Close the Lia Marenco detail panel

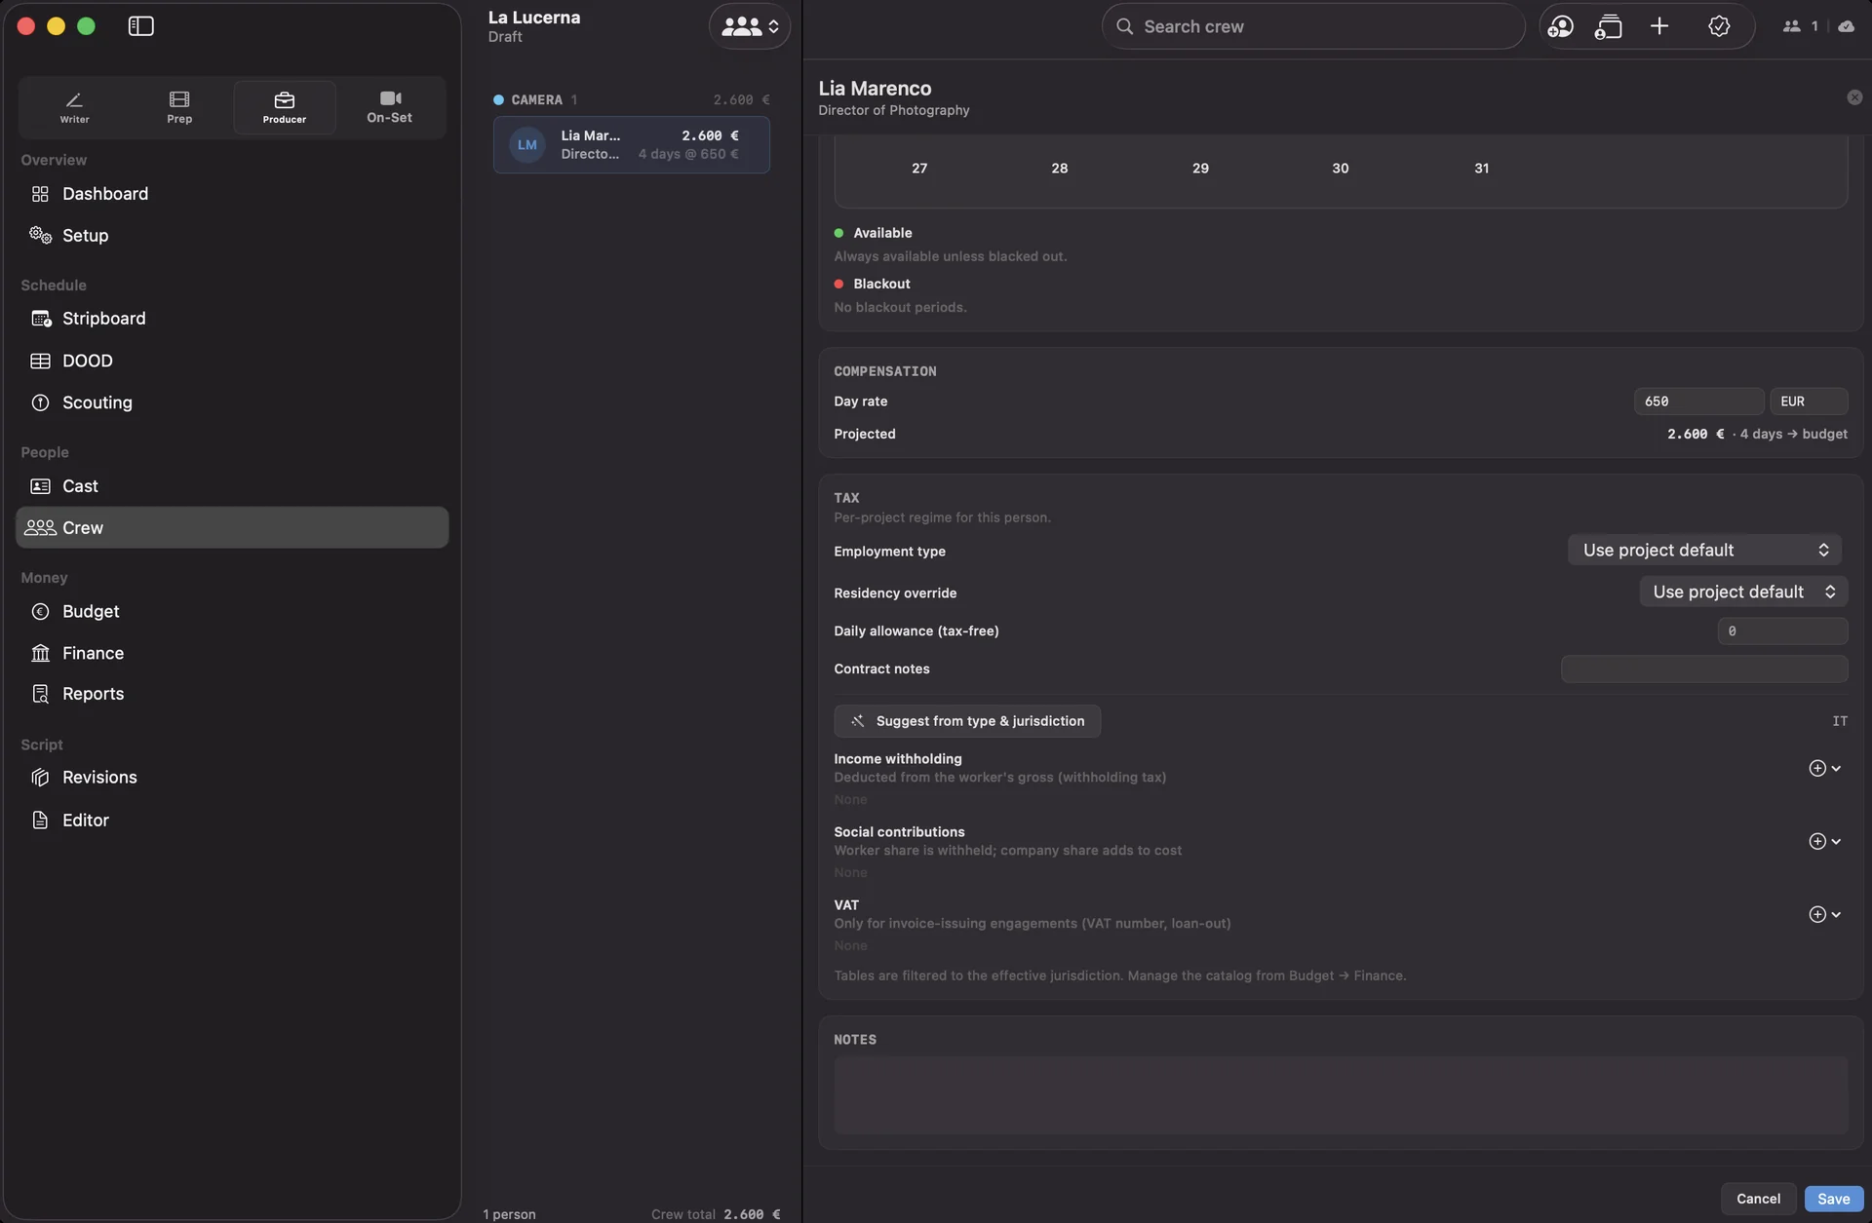1854,97
